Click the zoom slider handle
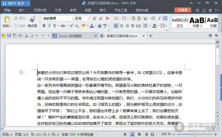 tap(195, 134)
